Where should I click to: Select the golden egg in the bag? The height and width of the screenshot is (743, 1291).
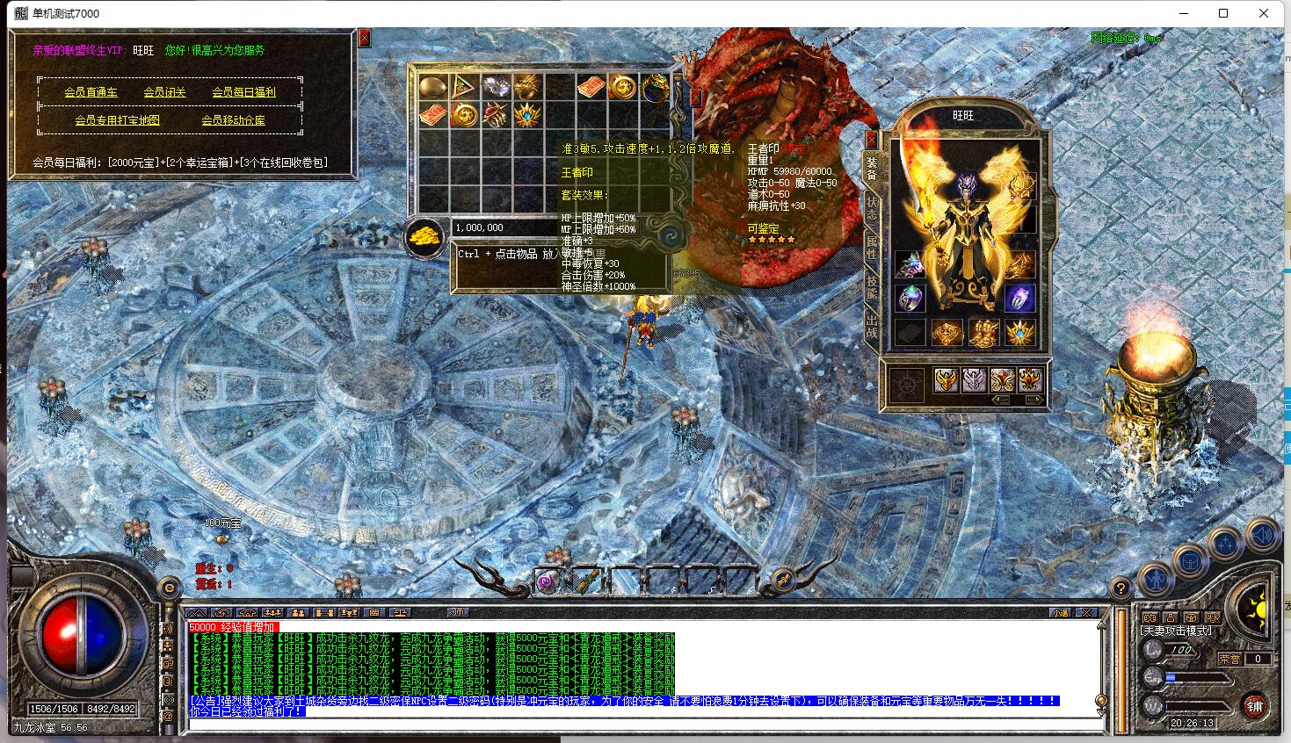point(432,86)
